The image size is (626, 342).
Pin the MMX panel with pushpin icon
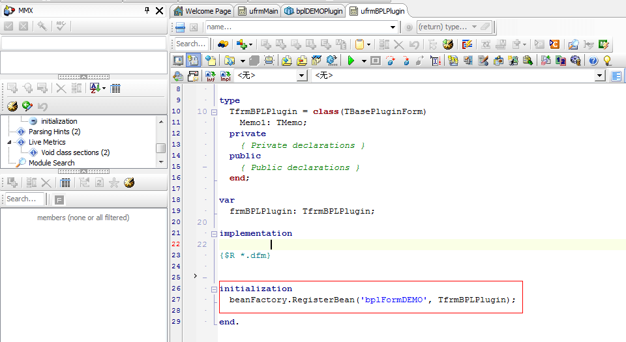click(147, 11)
